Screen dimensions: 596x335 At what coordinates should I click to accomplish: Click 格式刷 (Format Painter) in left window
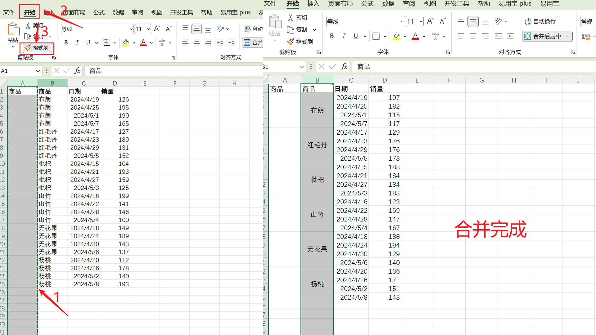coord(37,48)
